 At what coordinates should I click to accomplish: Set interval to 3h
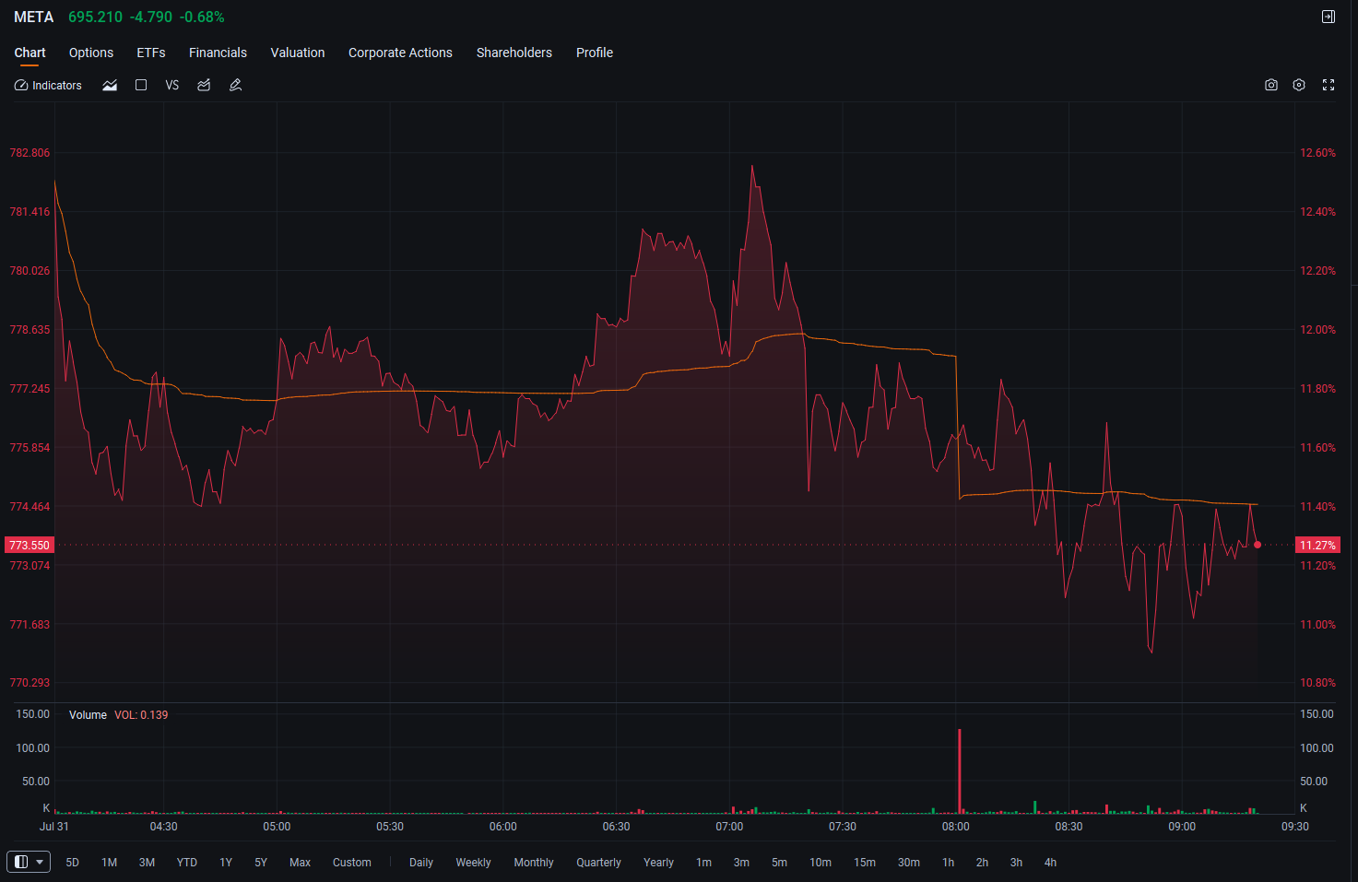[x=1016, y=863]
